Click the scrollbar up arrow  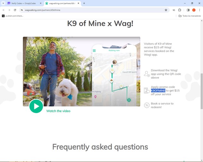pos(202,21)
